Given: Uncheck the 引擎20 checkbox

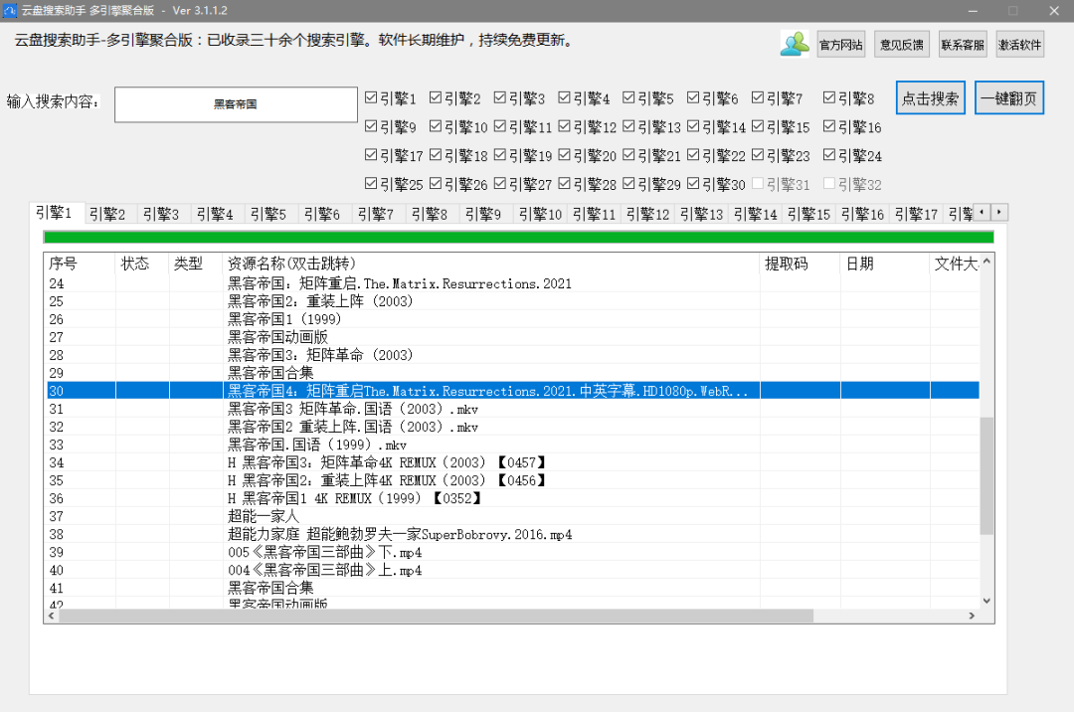Looking at the screenshot, I should pos(565,155).
